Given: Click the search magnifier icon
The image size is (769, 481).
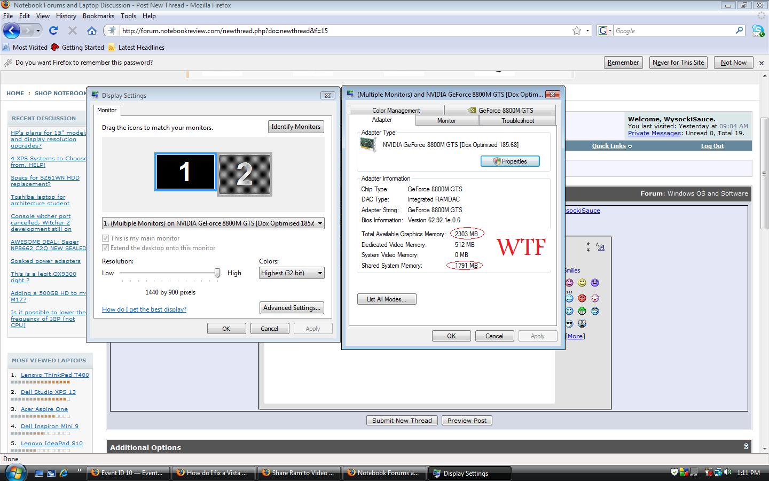Looking at the screenshot, I should click(x=740, y=30).
